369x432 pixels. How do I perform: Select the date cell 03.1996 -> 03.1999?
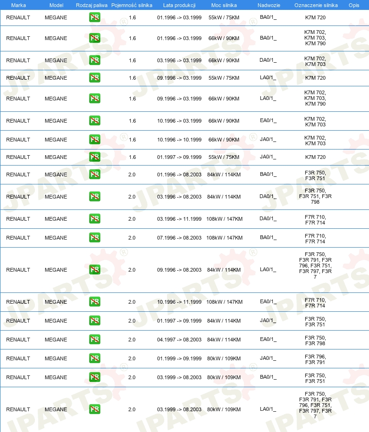click(x=179, y=60)
